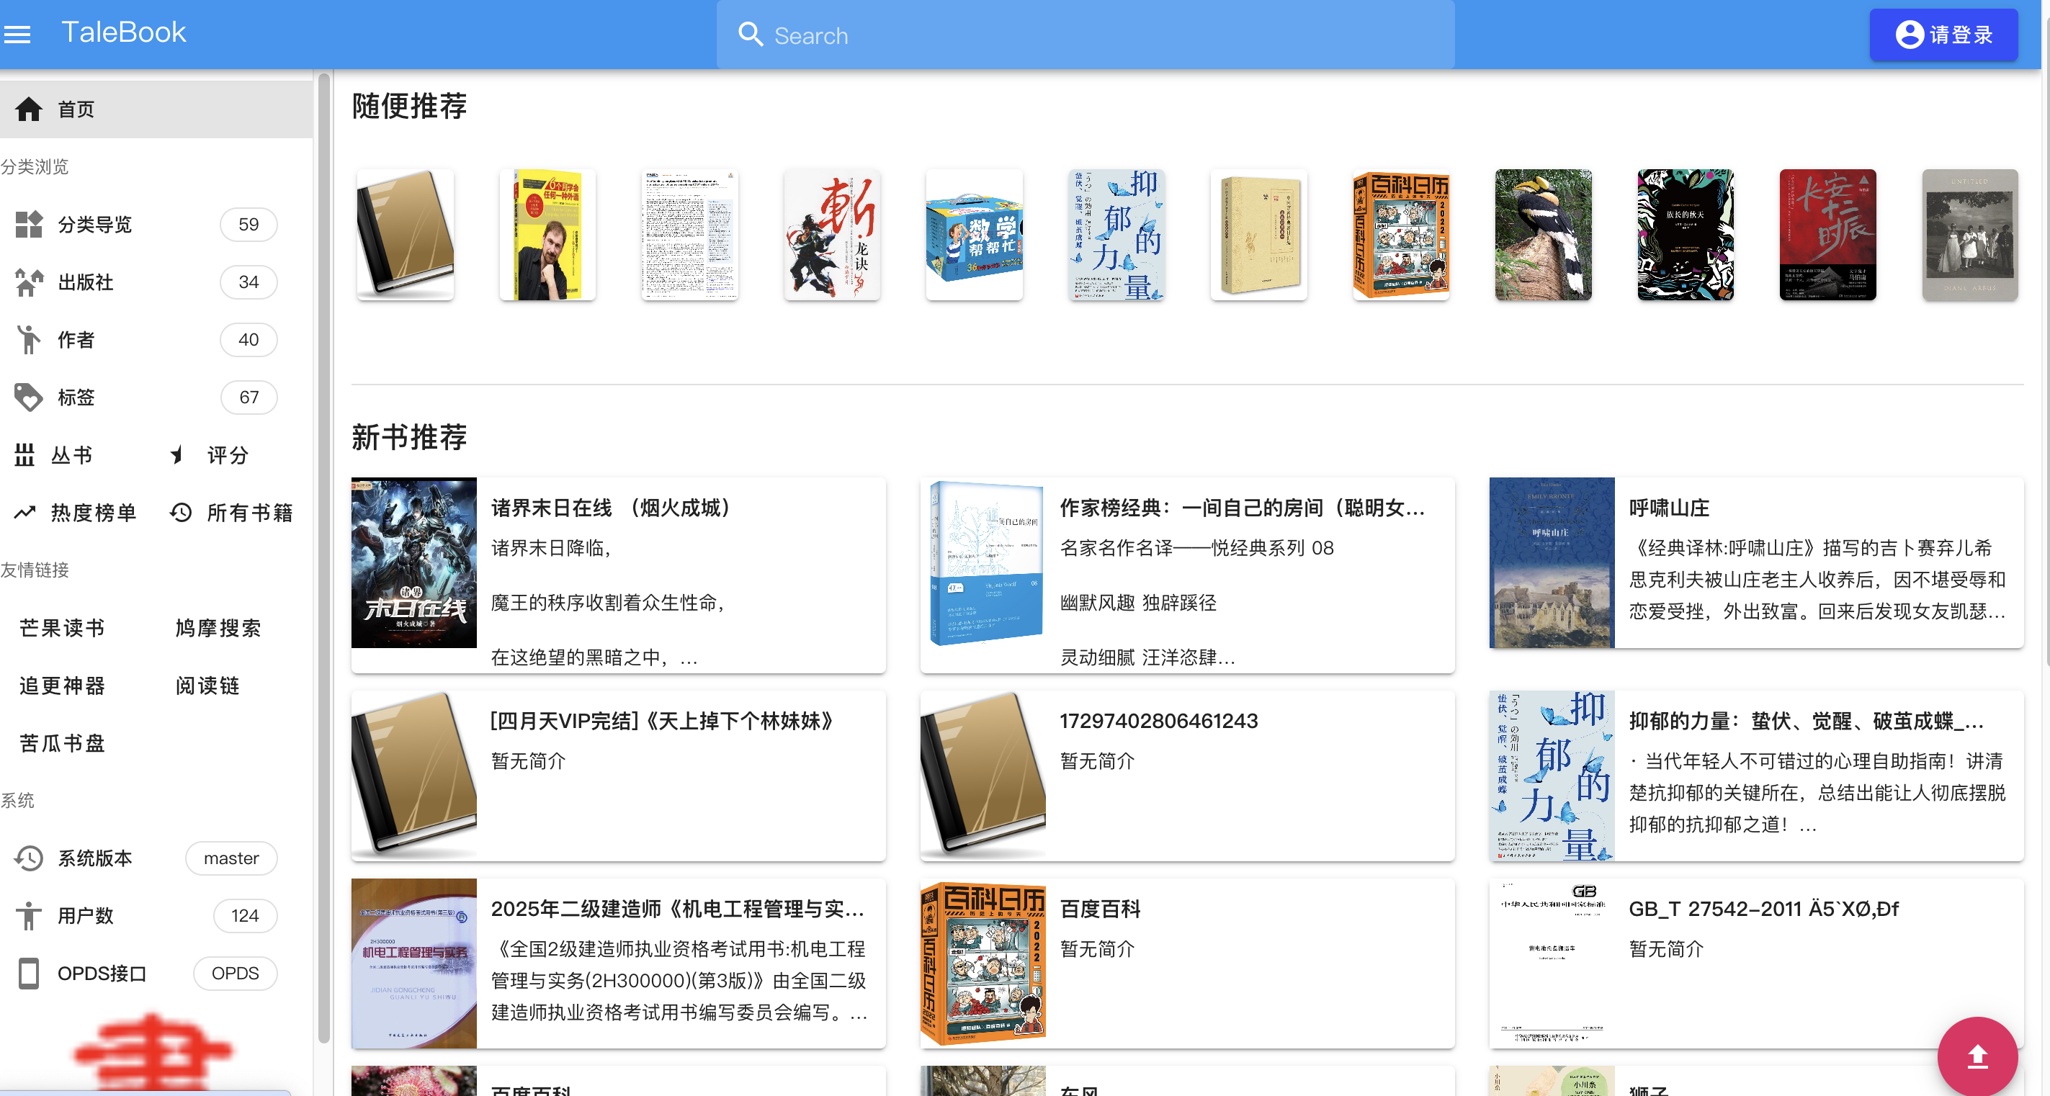Click the 标签 tag icon
The image size is (2050, 1096).
[29, 397]
